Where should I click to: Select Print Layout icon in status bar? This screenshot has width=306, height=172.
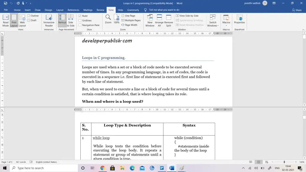pyautogui.click(x=258, y=162)
